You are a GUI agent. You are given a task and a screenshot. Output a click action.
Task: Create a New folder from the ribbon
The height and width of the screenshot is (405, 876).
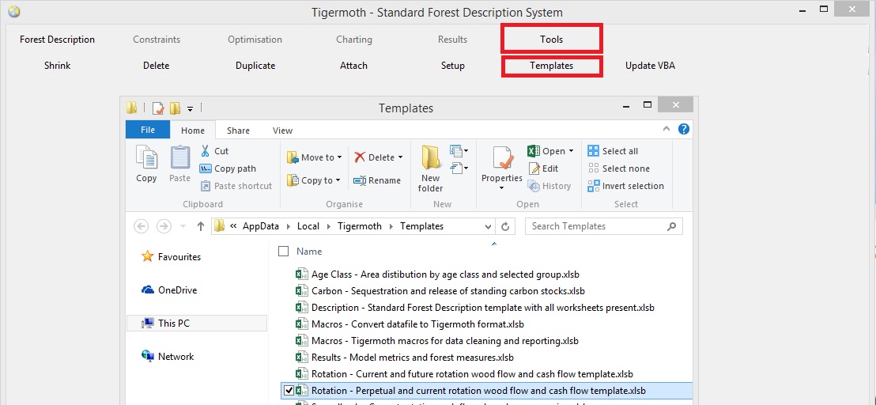tap(431, 168)
